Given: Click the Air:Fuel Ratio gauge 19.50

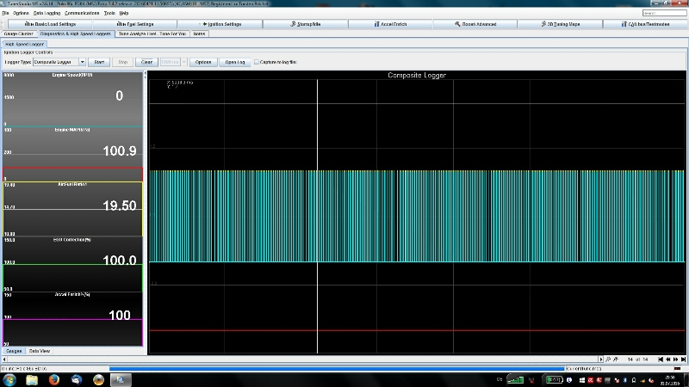Looking at the screenshot, I should (72, 209).
